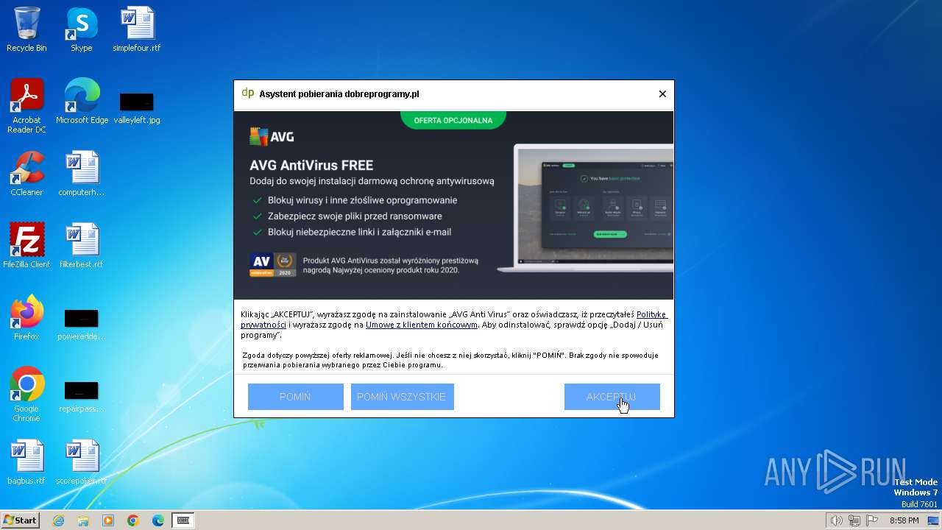Select the simplefour.rtf document icon

coord(137,29)
